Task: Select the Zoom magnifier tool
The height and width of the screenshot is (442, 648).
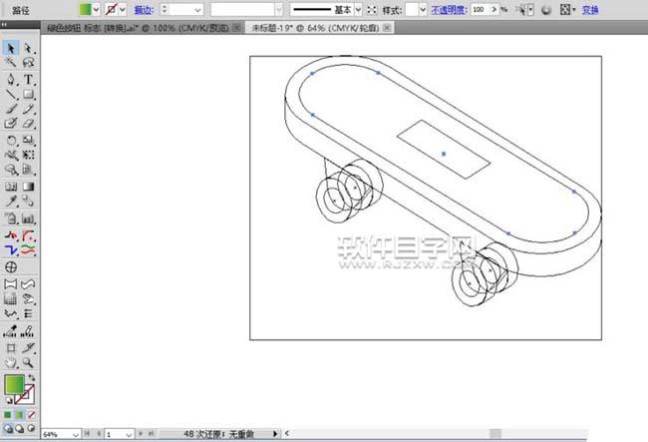Action: click(x=28, y=362)
